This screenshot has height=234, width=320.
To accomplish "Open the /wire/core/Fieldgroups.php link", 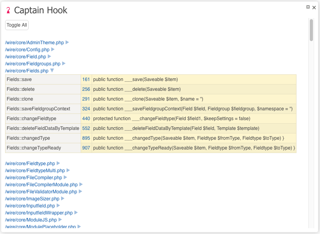I will 33,64.
